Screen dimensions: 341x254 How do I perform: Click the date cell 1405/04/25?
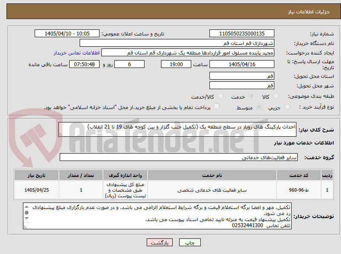point(36,190)
